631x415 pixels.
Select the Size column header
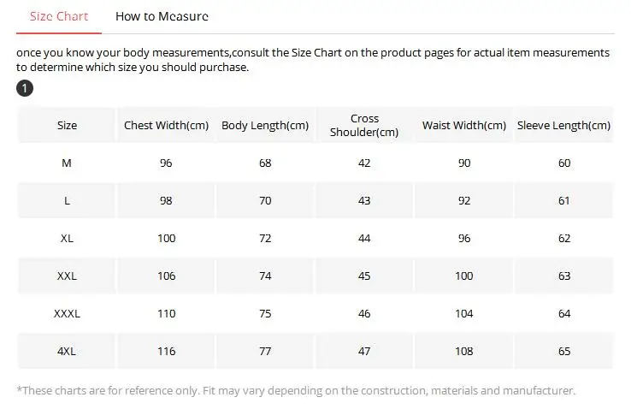click(x=67, y=125)
